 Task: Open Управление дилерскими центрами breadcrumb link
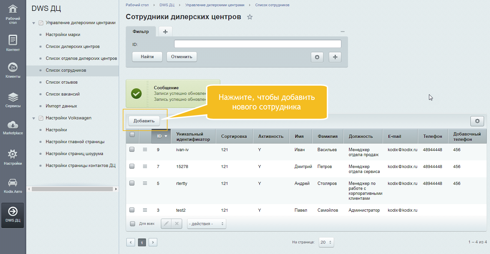coord(215,5)
